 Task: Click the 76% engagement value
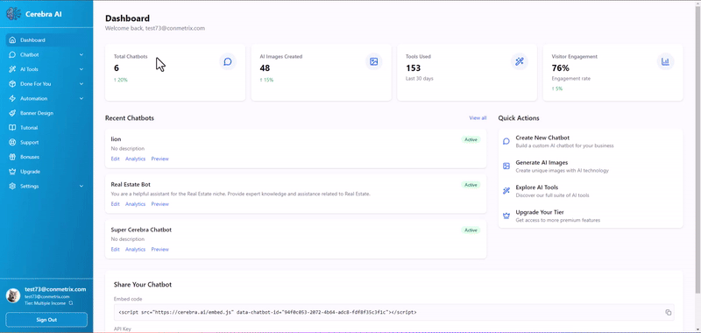pos(560,68)
